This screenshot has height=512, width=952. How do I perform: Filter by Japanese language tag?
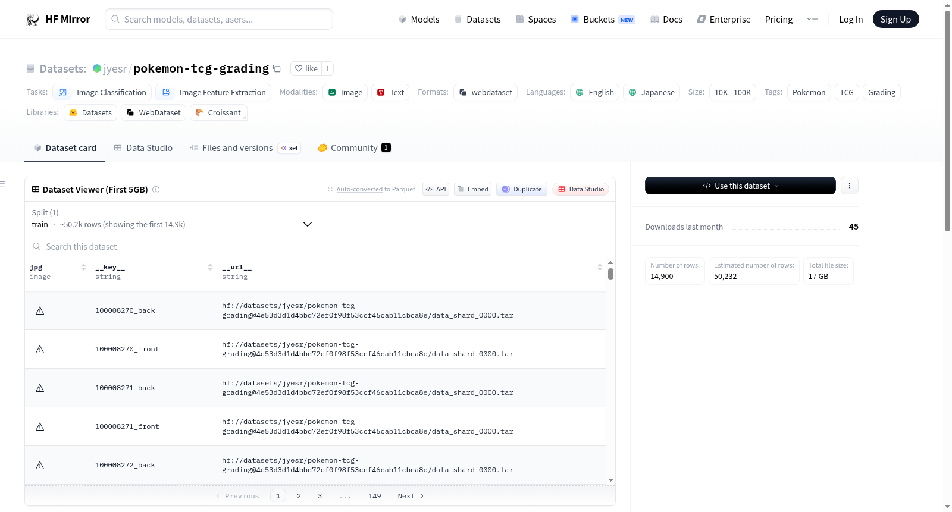[652, 92]
